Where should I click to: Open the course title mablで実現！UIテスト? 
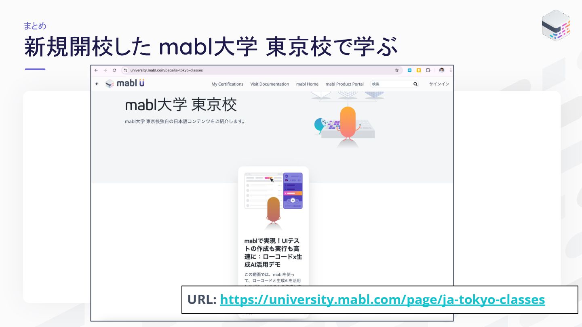click(273, 253)
